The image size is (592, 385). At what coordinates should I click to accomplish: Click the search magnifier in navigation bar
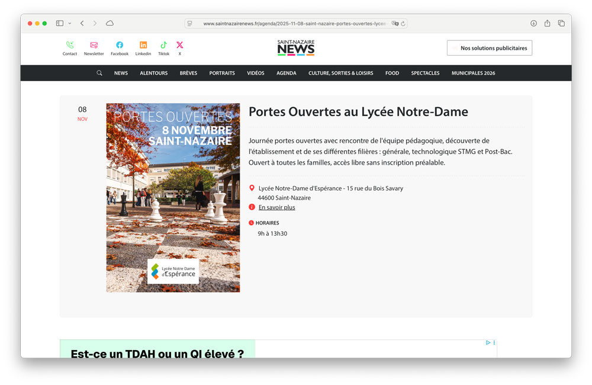99,73
